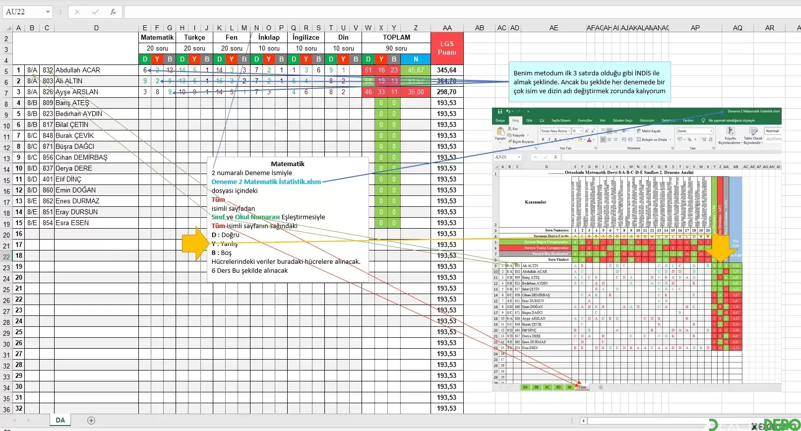Image resolution: width=801 pixels, height=431 pixels.
Task: Click the Fen header cell
Action: 232,38
